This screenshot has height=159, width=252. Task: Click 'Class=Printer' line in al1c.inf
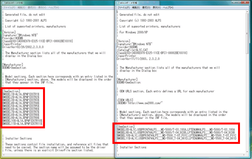[x=126, y=56]
